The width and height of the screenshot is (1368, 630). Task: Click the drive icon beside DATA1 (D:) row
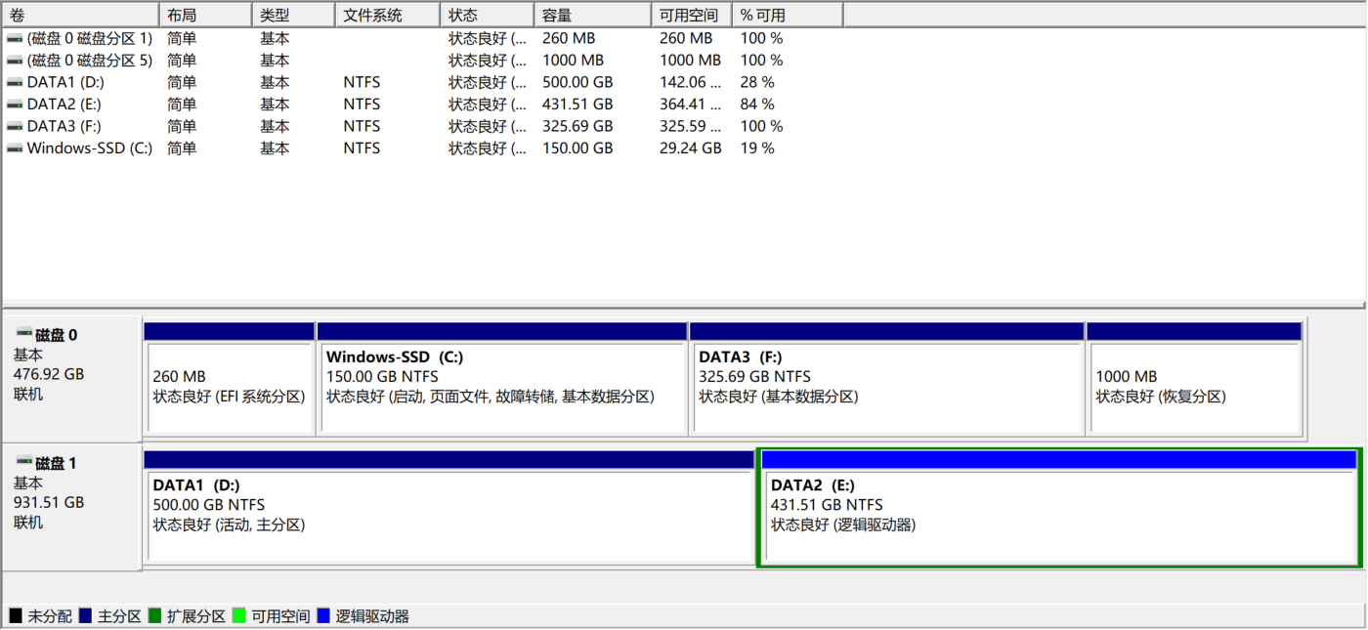15,82
